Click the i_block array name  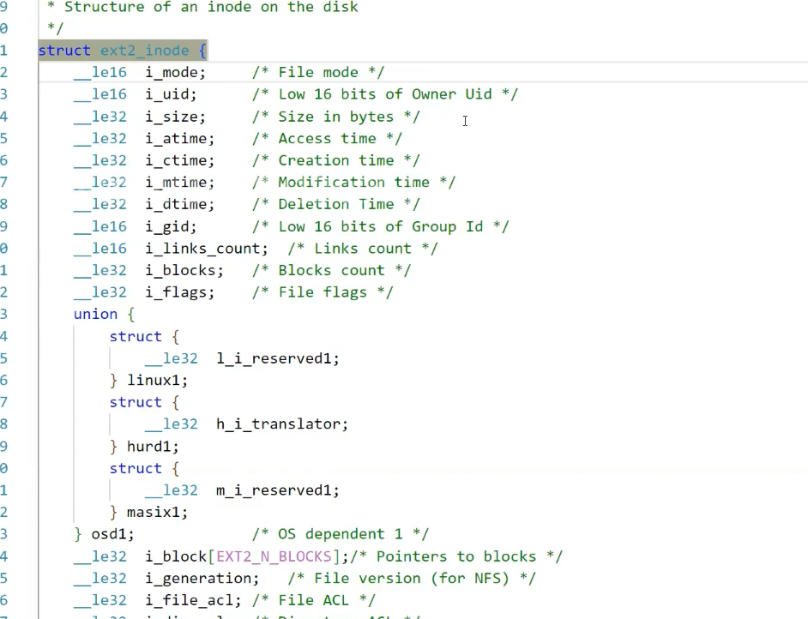pyautogui.click(x=176, y=556)
